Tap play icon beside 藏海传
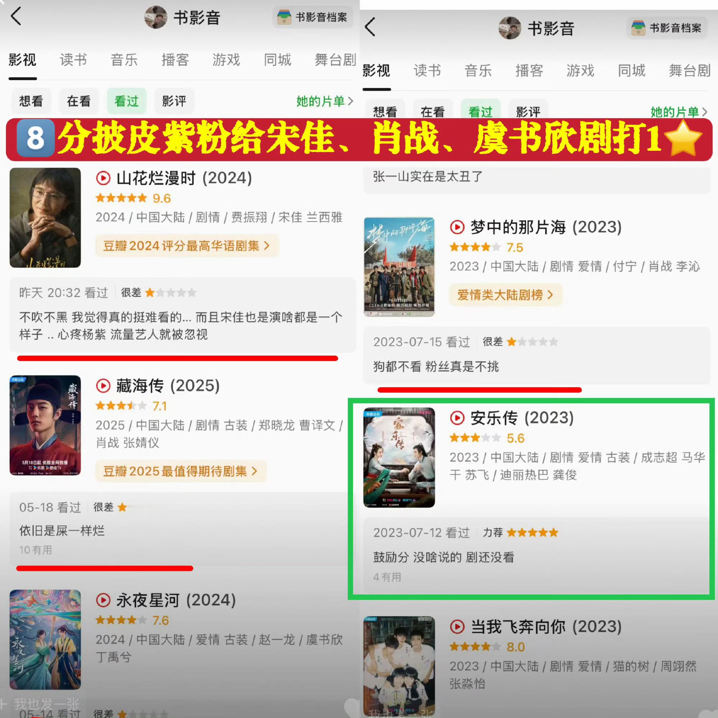This screenshot has width=718, height=718. pyautogui.click(x=103, y=386)
